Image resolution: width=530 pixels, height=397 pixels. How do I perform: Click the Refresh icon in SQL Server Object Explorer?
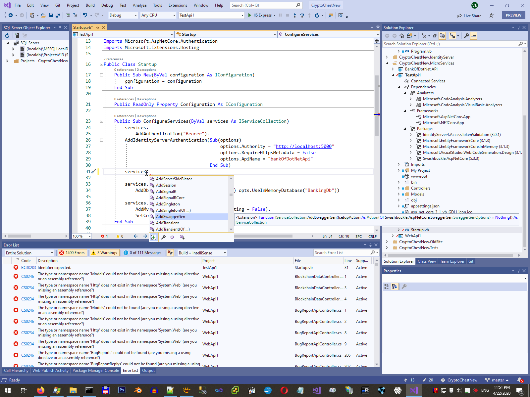pyautogui.click(x=7, y=35)
